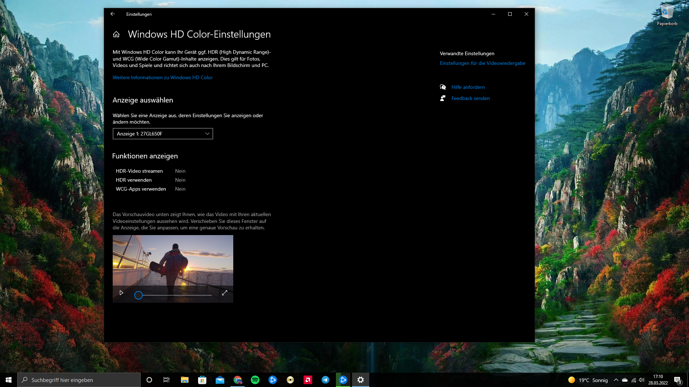Click the back arrow in Einstellungen
The width and height of the screenshot is (689, 387).
[113, 14]
